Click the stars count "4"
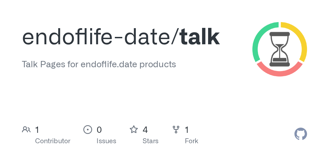 click(145, 130)
